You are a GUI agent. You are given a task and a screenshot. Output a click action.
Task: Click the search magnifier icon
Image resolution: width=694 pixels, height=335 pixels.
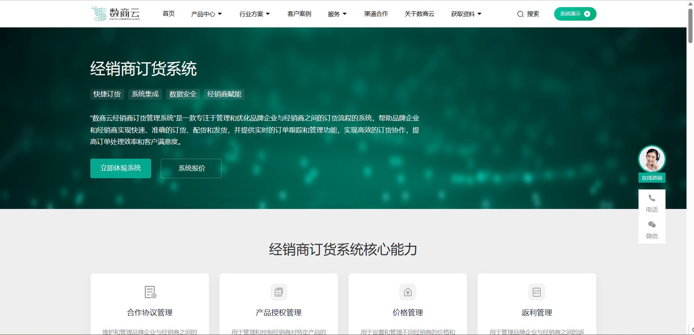pyautogui.click(x=520, y=14)
